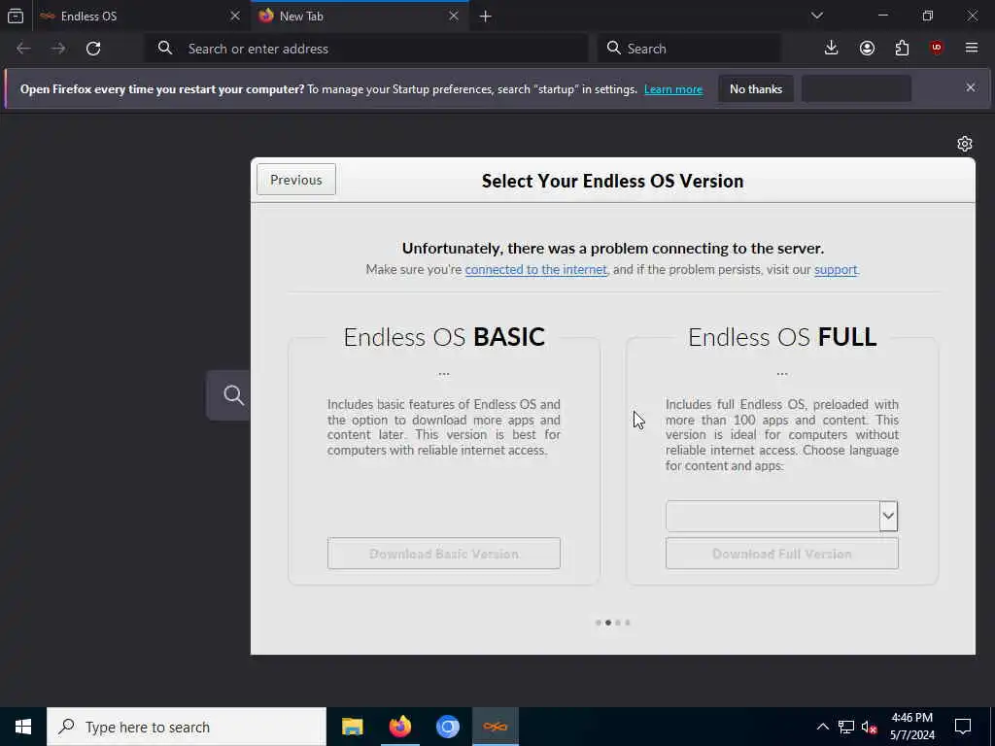The width and height of the screenshot is (995, 746).
Task: Open the uBlock Origin extension icon
Action: point(937,49)
